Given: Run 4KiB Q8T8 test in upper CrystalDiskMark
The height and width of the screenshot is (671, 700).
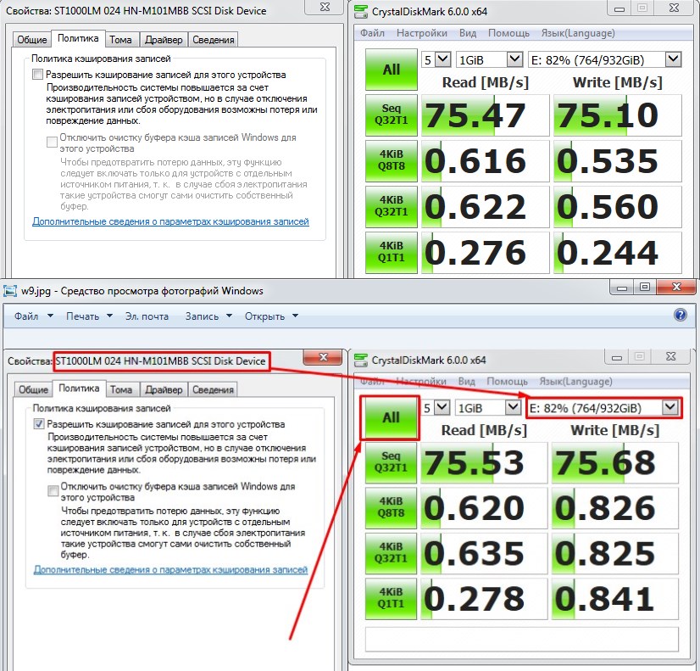Looking at the screenshot, I should 391,160.
